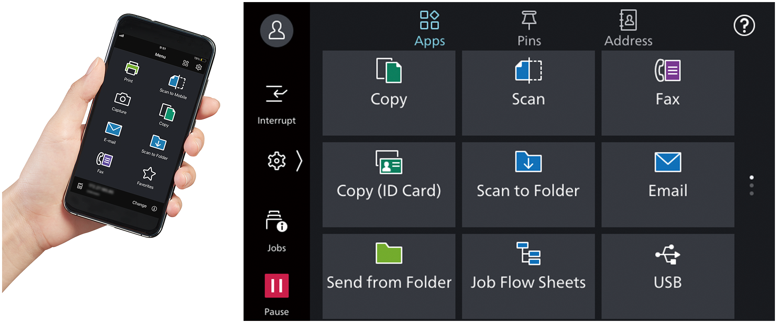Open the Email app tile

pos(667,184)
